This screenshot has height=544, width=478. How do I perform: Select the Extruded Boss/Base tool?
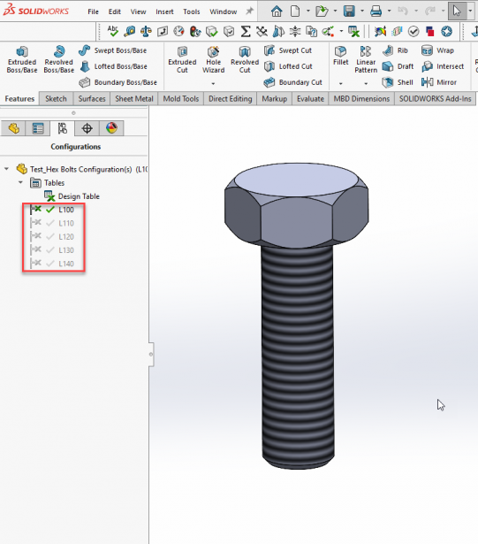click(x=22, y=59)
